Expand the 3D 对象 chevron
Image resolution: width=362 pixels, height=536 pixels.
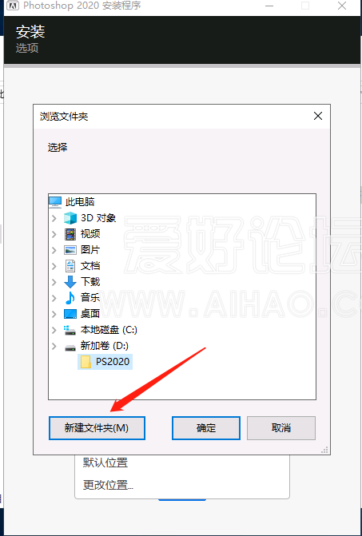(x=54, y=218)
